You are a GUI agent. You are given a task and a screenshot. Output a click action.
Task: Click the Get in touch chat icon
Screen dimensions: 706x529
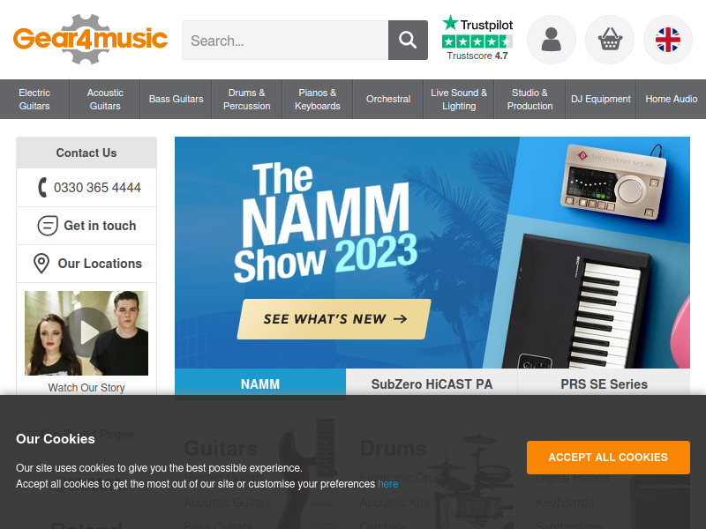[x=48, y=226]
